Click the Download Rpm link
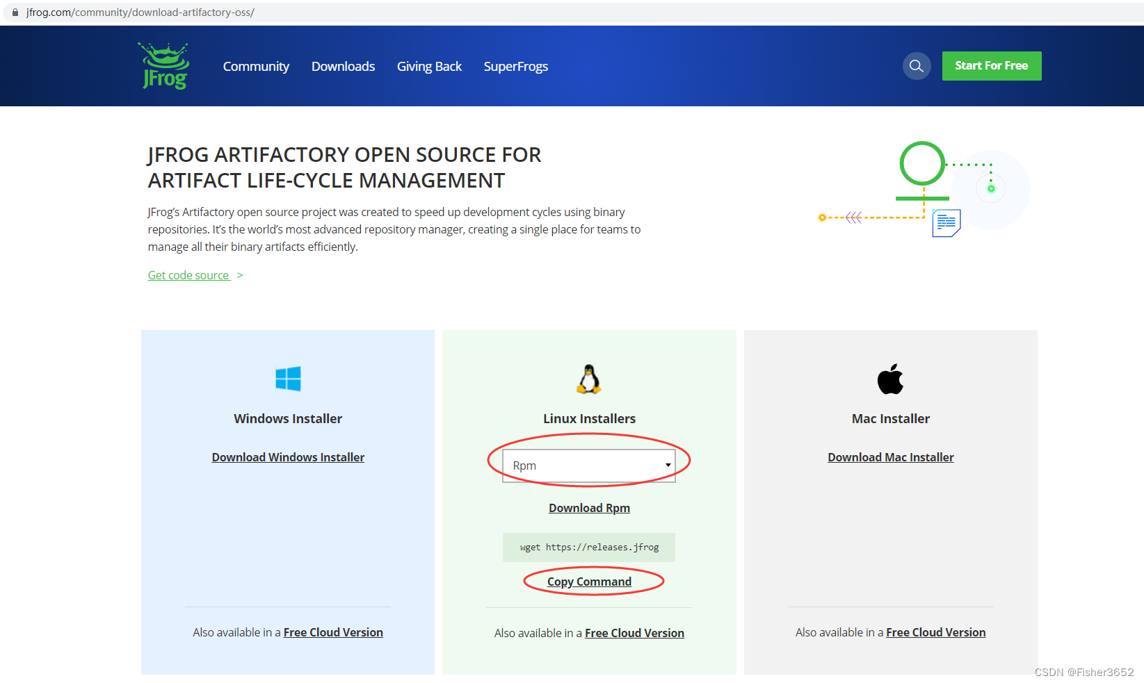This screenshot has width=1144, height=683. coord(589,508)
